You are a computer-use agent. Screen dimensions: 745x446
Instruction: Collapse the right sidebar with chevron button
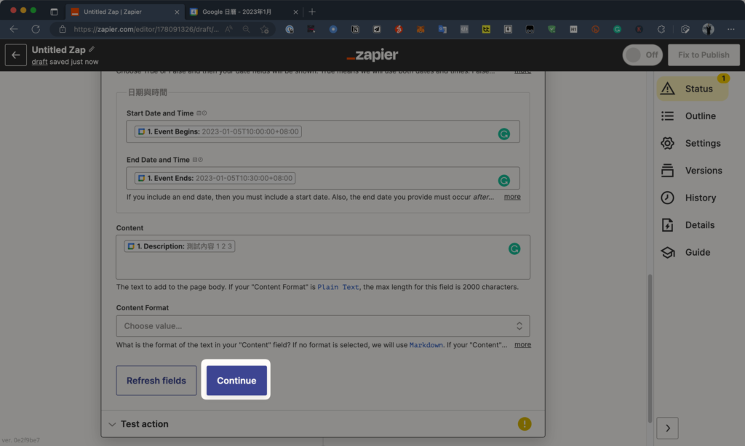coord(668,428)
